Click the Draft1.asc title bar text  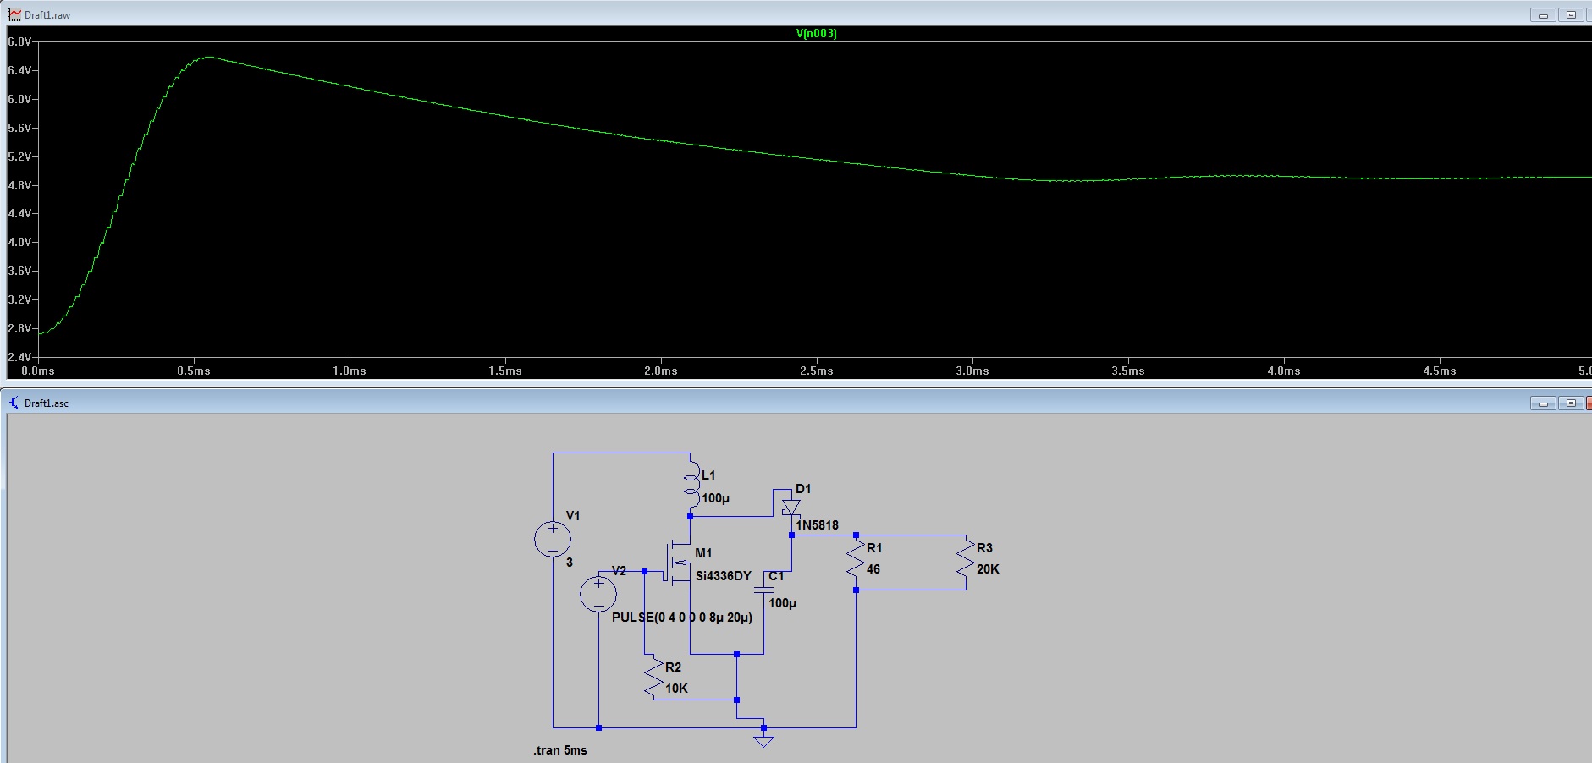tap(47, 403)
